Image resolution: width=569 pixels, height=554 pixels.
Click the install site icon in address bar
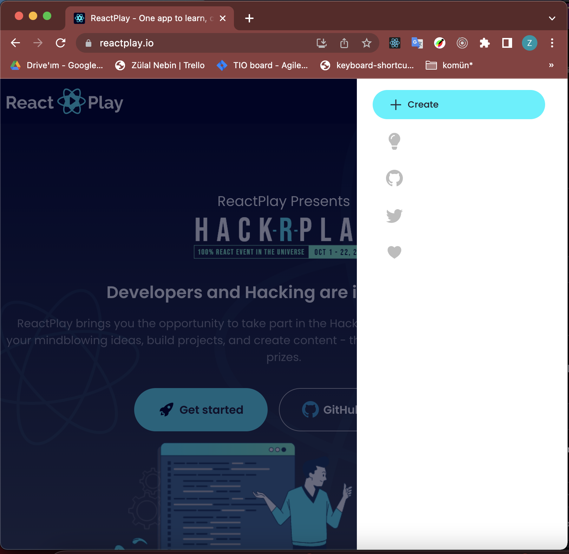tap(322, 43)
